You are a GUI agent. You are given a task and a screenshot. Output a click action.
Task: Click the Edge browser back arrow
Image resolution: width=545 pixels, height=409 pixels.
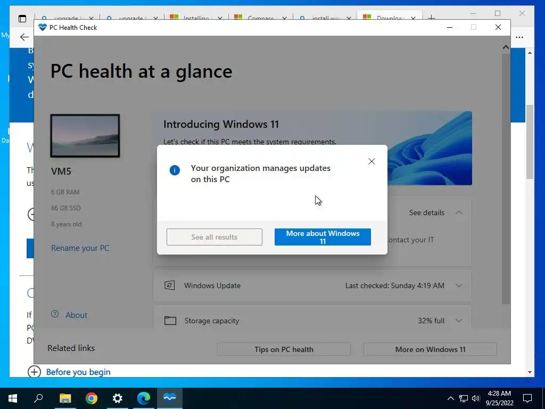tap(24, 37)
